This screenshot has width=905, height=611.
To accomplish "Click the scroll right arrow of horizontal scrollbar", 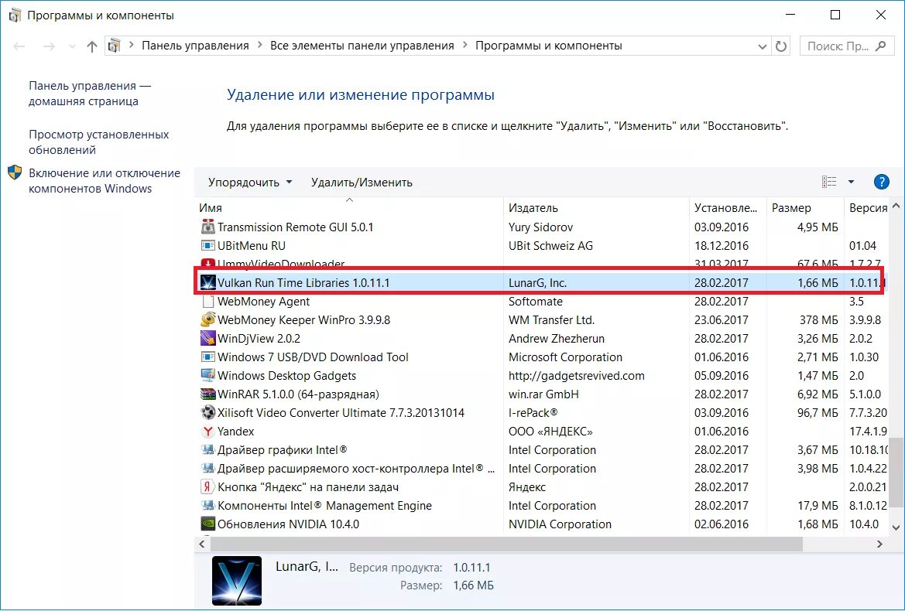I will pos(879,544).
